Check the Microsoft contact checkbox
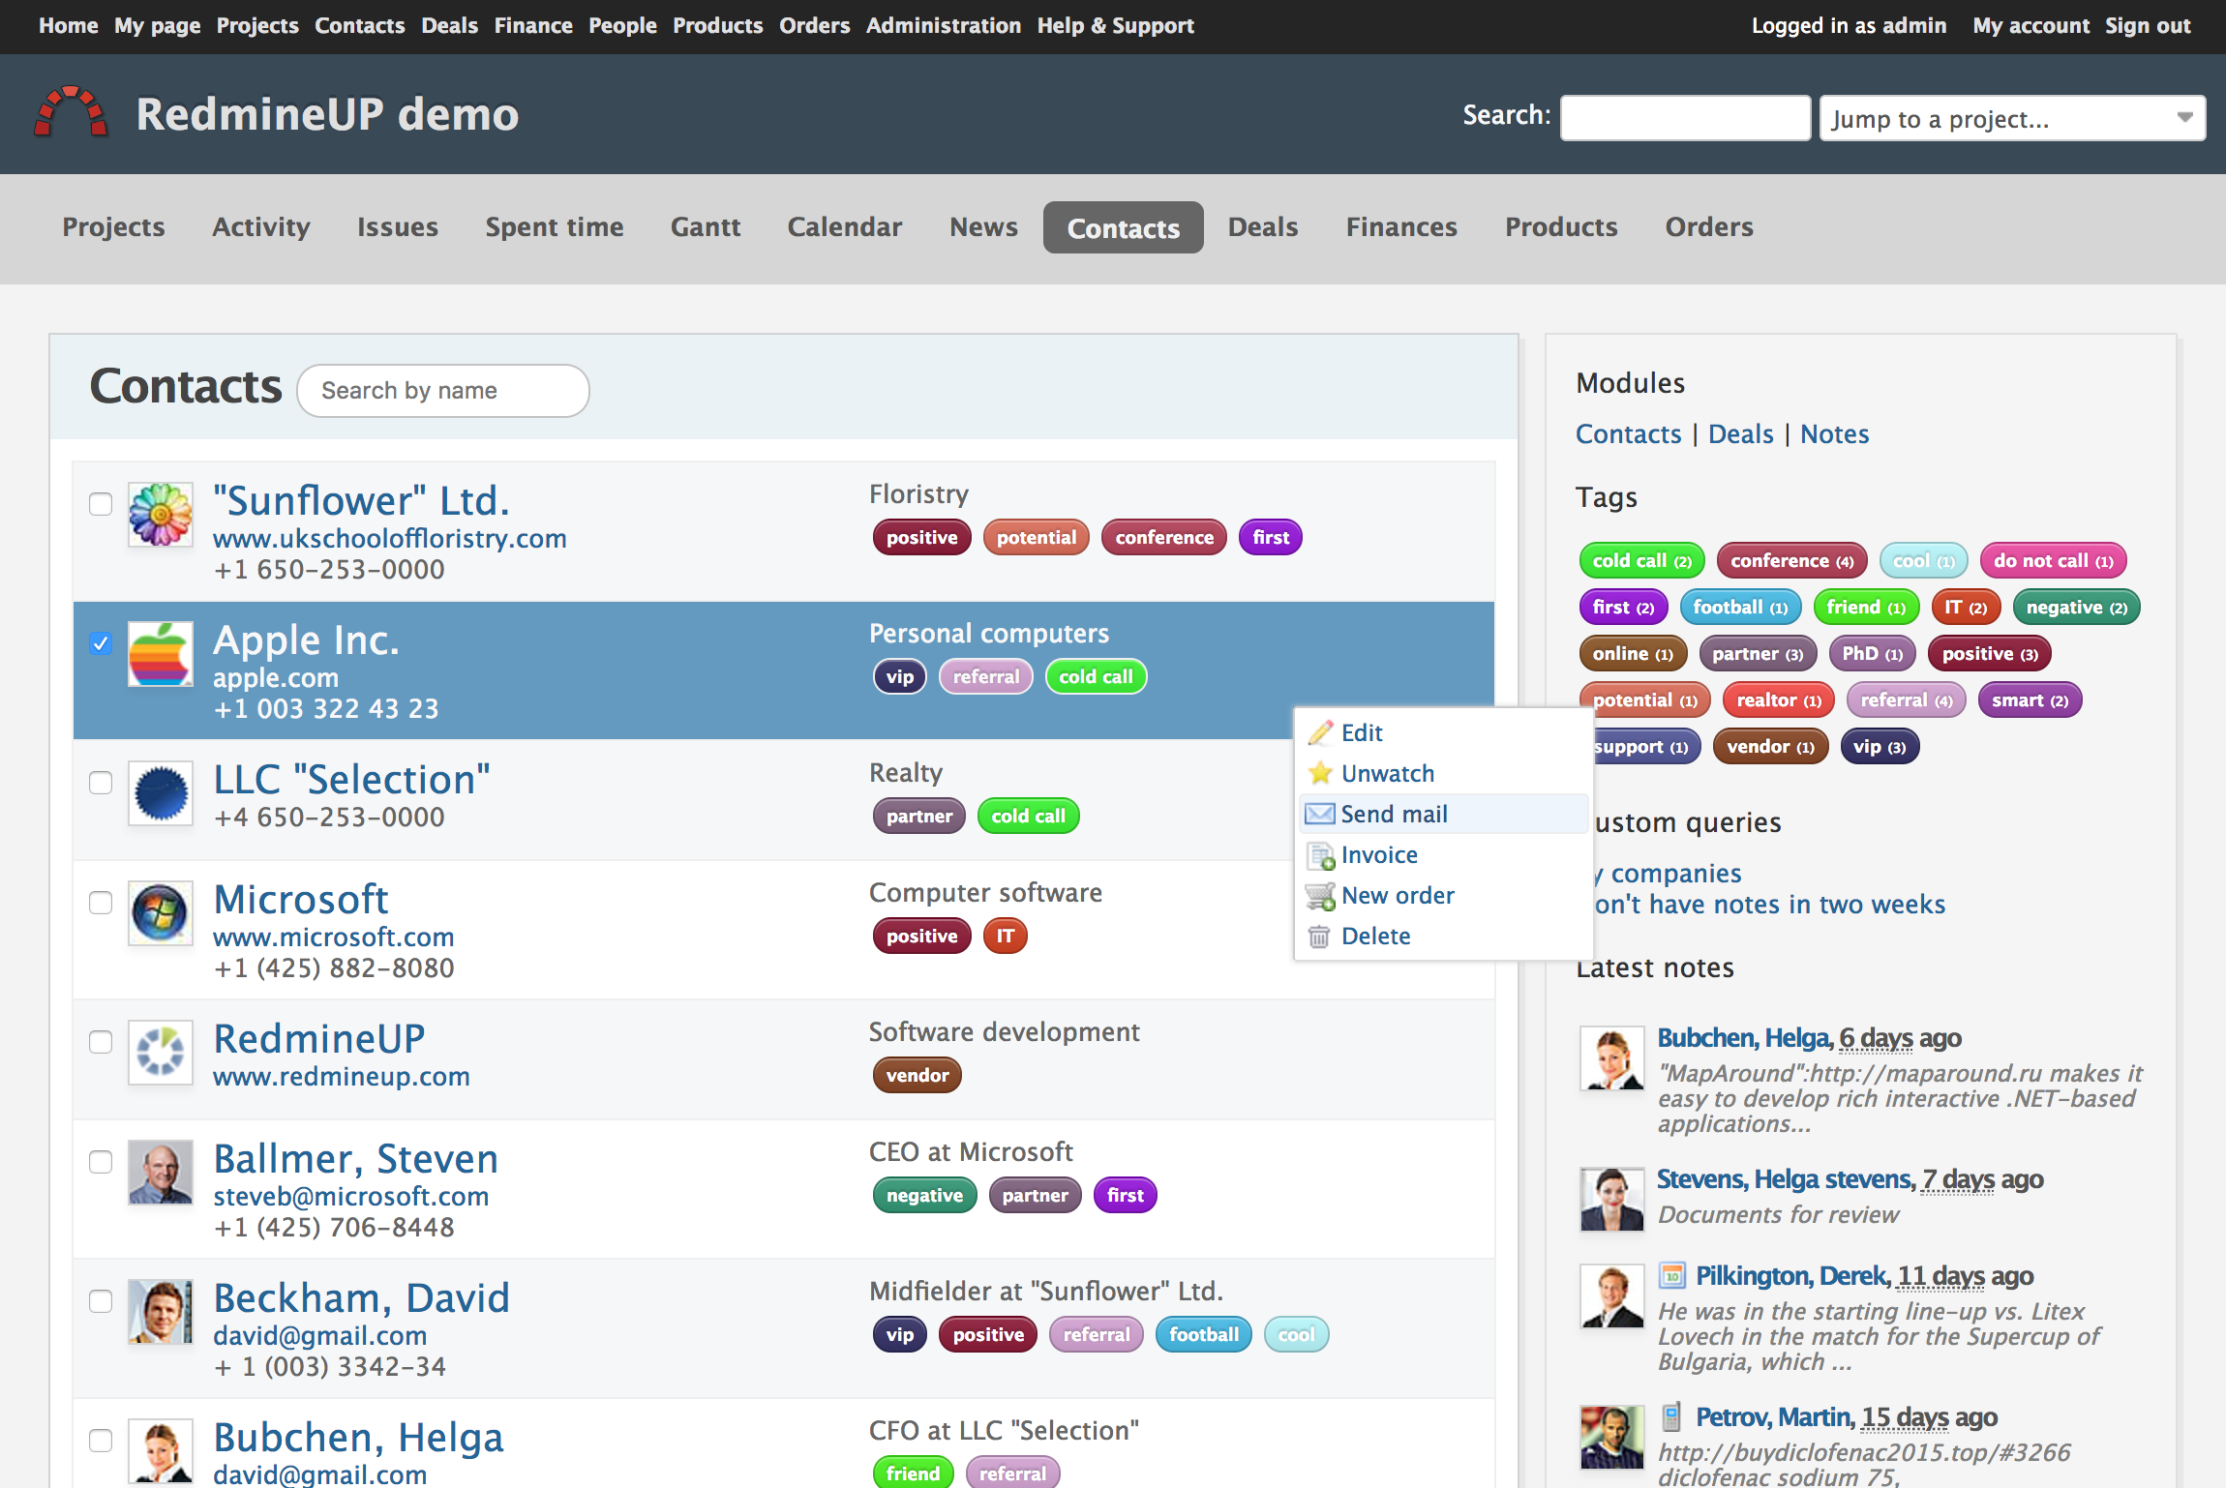The image size is (2226, 1488). tap(100, 903)
